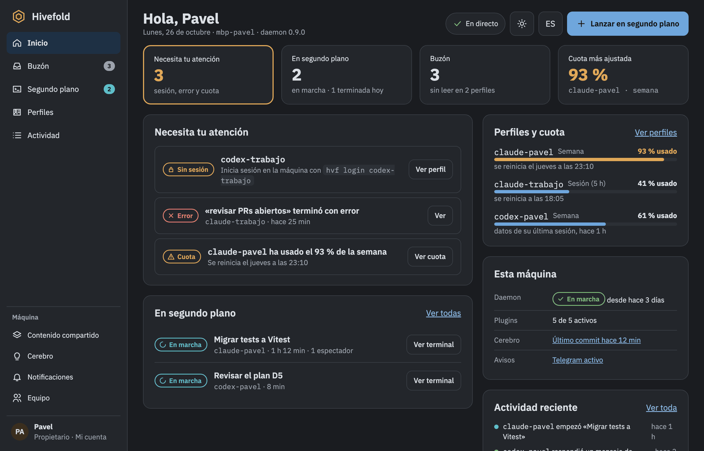
Task: Switch language with the ES button
Action: 550,23
